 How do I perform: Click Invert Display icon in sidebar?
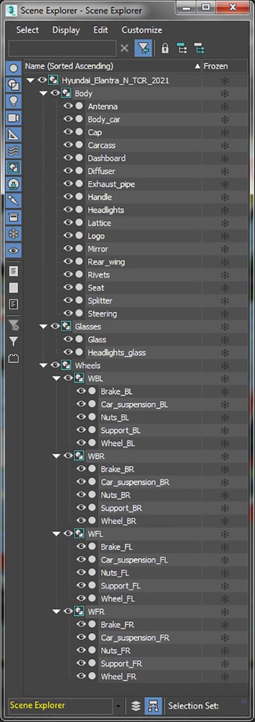click(x=13, y=304)
